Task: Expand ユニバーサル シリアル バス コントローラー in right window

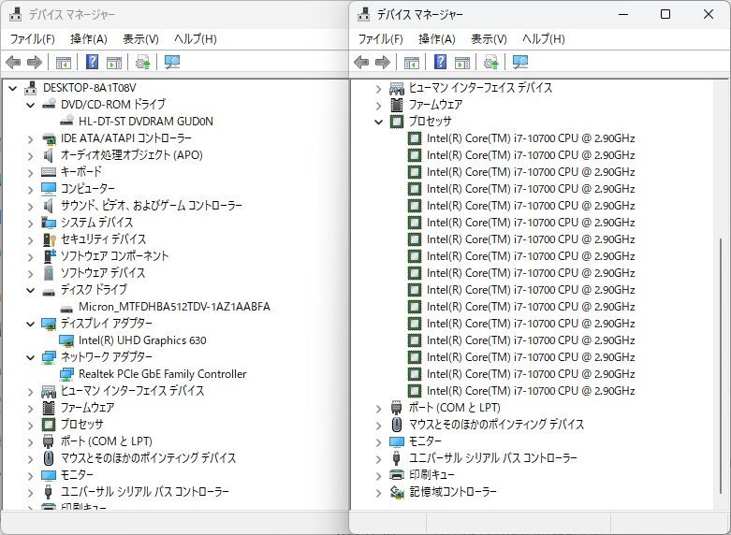Action: (x=378, y=458)
